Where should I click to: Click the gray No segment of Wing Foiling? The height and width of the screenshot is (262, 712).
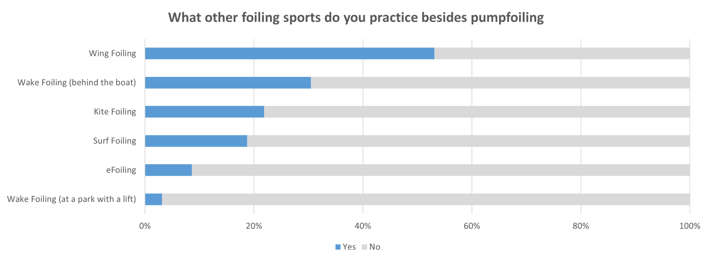point(562,54)
